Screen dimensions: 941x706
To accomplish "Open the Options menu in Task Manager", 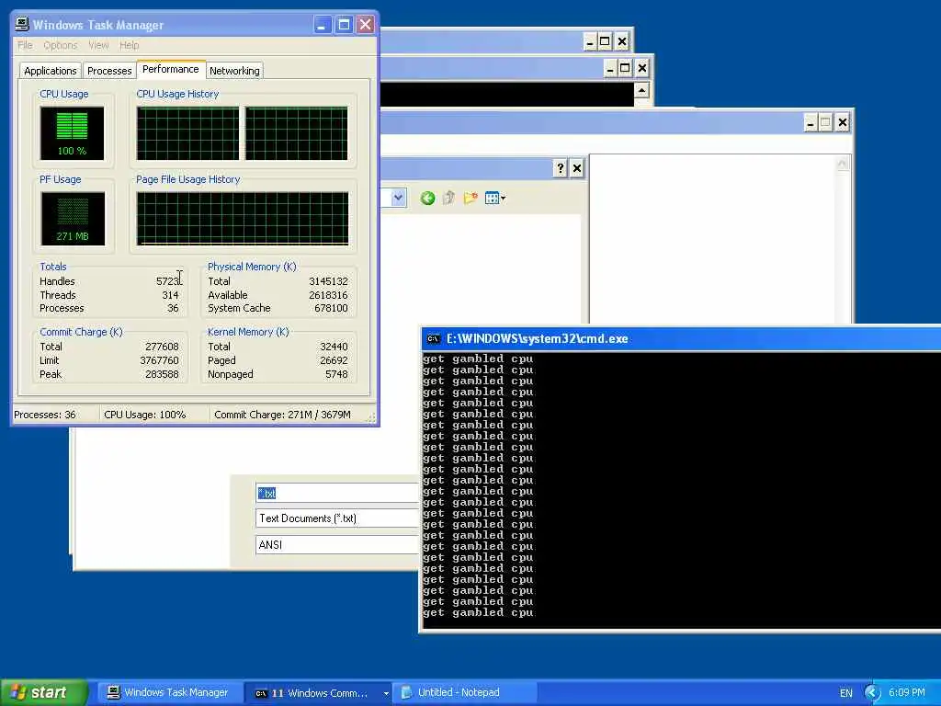I will (60, 45).
